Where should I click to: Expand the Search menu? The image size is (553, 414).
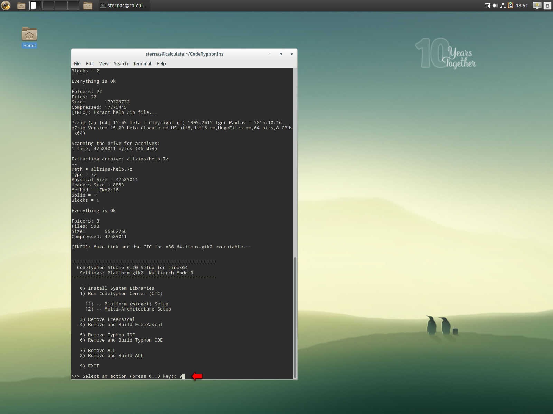121,63
